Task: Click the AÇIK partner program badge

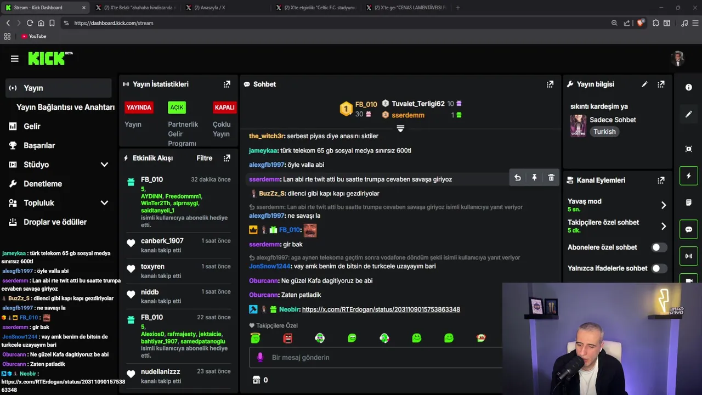Action: pos(177,108)
